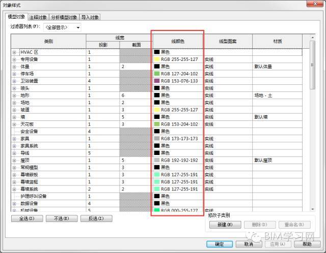
Task: Select the 导入对象 tab
Action: pyautogui.click(x=90, y=17)
